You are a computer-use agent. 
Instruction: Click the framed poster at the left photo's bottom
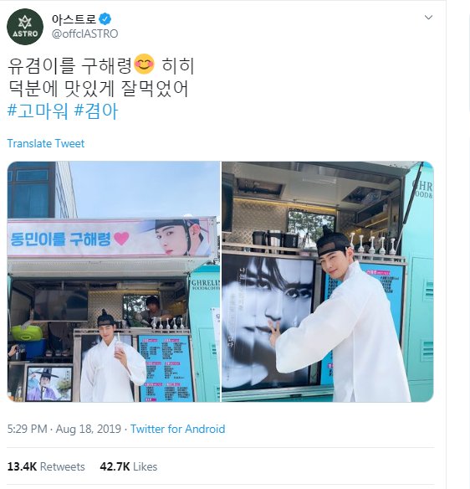point(49,383)
